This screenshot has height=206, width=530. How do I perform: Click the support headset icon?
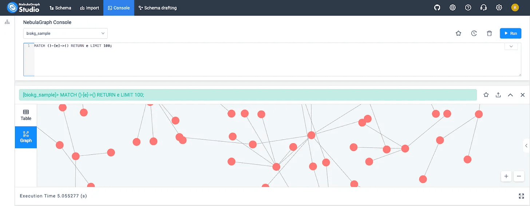[x=483, y=8]
